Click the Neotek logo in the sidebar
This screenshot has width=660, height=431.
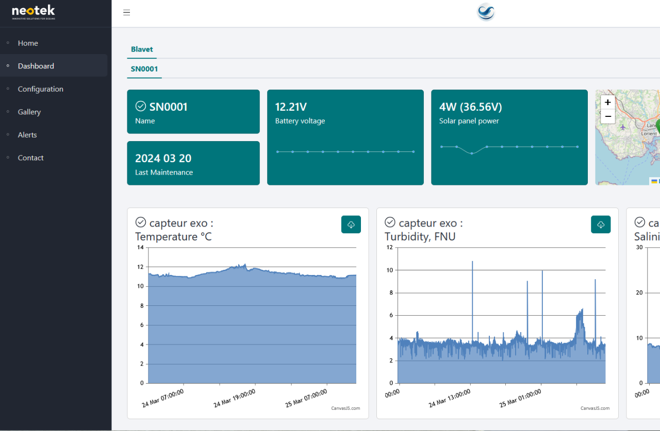click(33, 12)
